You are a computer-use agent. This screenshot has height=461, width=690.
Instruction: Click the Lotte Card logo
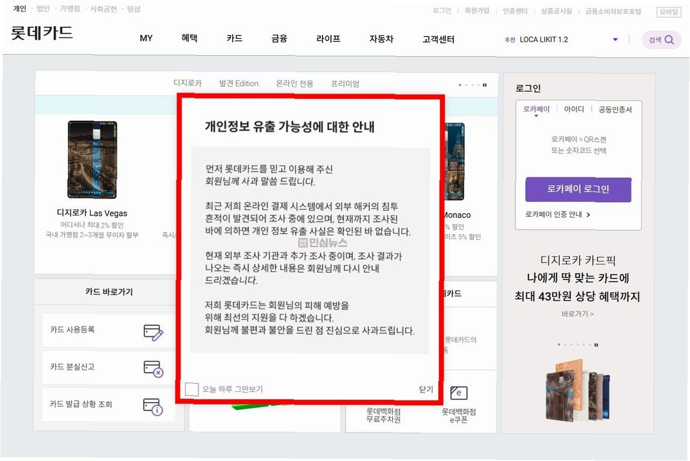click(x=42, y=33)
